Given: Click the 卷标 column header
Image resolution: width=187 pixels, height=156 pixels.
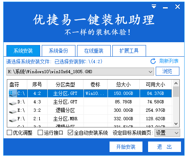Looking at the screenshot, I should tap(96, 84).
